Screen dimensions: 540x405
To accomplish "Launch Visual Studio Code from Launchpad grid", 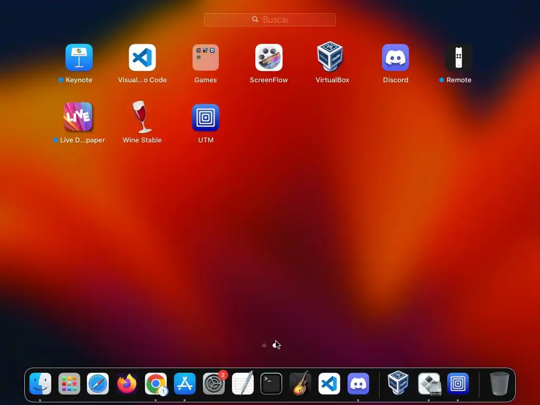I will [142, 57].
